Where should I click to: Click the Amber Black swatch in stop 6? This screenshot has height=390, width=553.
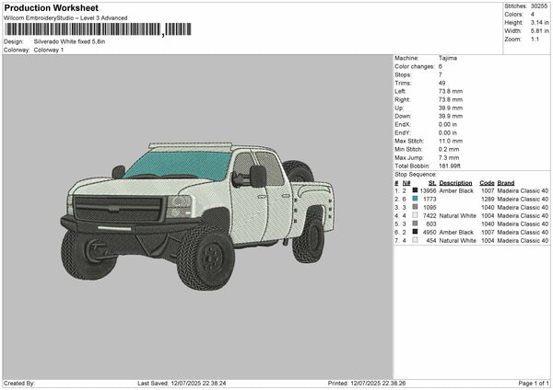click(416, 232)
